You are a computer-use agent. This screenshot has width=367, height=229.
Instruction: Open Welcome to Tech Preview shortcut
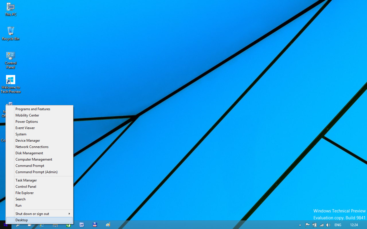(11, 83)
